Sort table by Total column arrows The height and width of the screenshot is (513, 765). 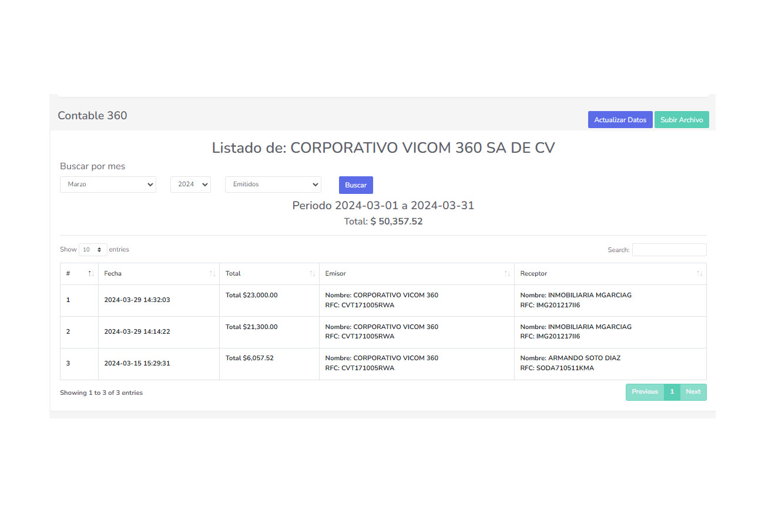(312, 274)
